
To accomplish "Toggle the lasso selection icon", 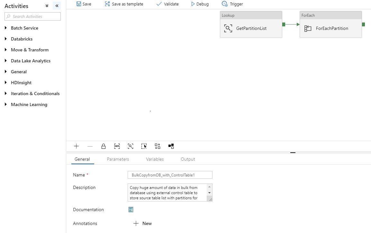I will click(144, 146).
